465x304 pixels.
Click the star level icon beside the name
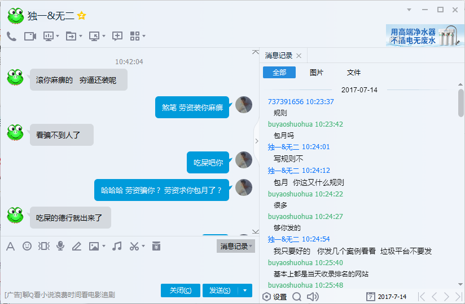[x=82, y=15]
